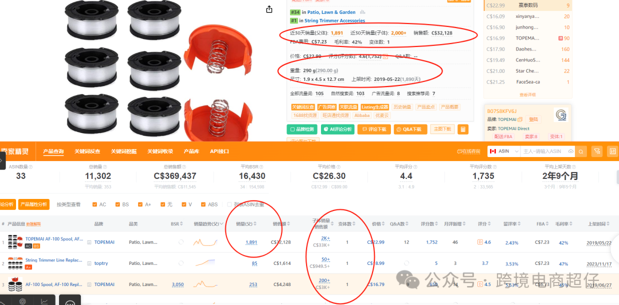Check the 列表ASIN去重 checkbox
The height and width of the screenshot is (305, 619).
pyautogui.click(x=229, y=205)
